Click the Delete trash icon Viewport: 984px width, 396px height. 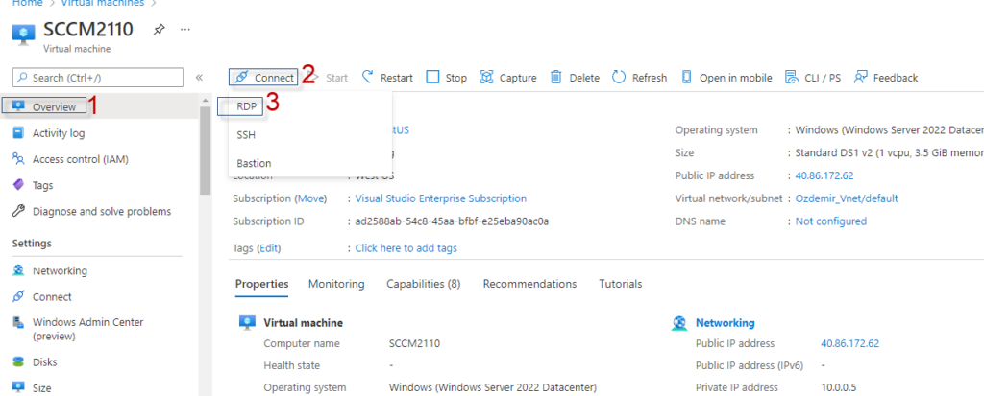556,77
